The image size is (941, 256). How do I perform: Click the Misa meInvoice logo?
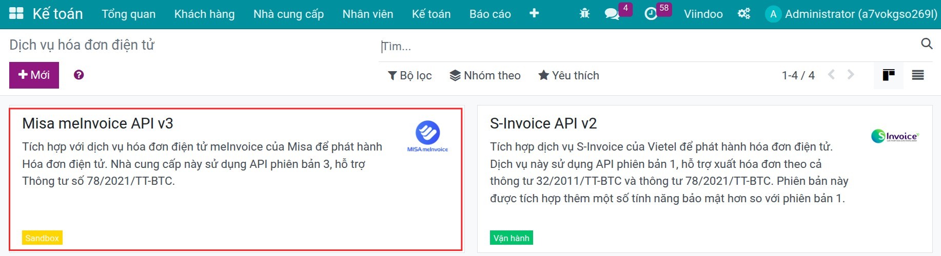[x=427, y=136]
